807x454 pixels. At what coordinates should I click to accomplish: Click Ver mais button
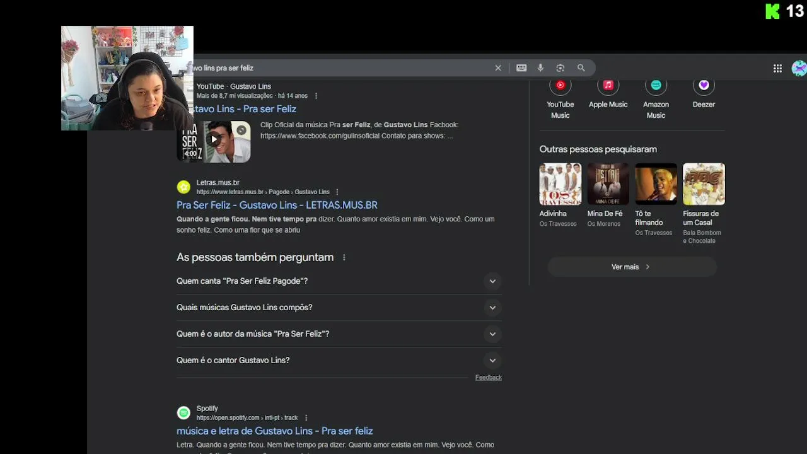632,267
